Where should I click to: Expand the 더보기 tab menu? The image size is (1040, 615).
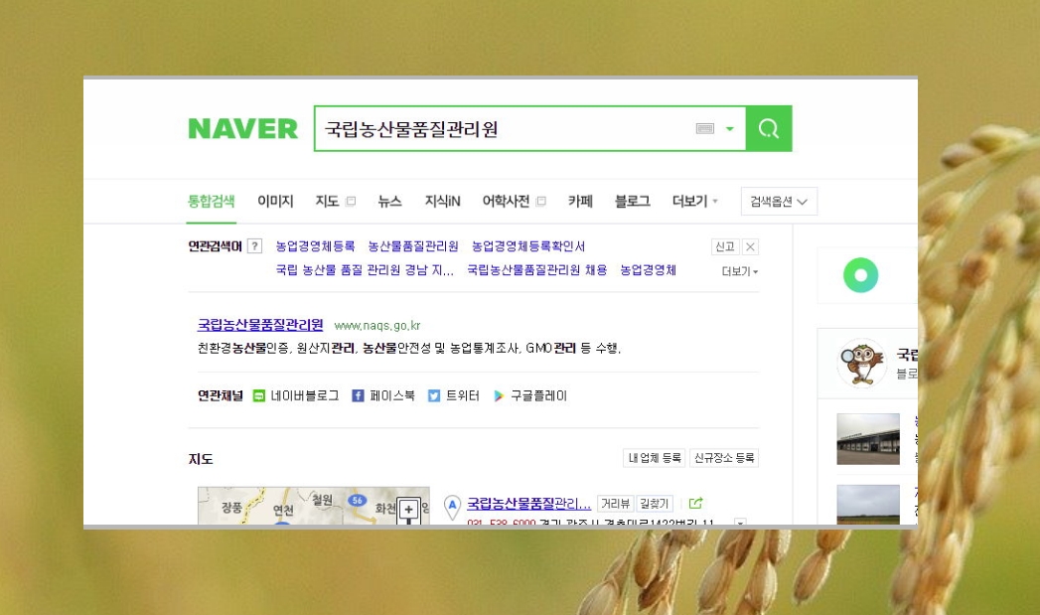point(694,201)
